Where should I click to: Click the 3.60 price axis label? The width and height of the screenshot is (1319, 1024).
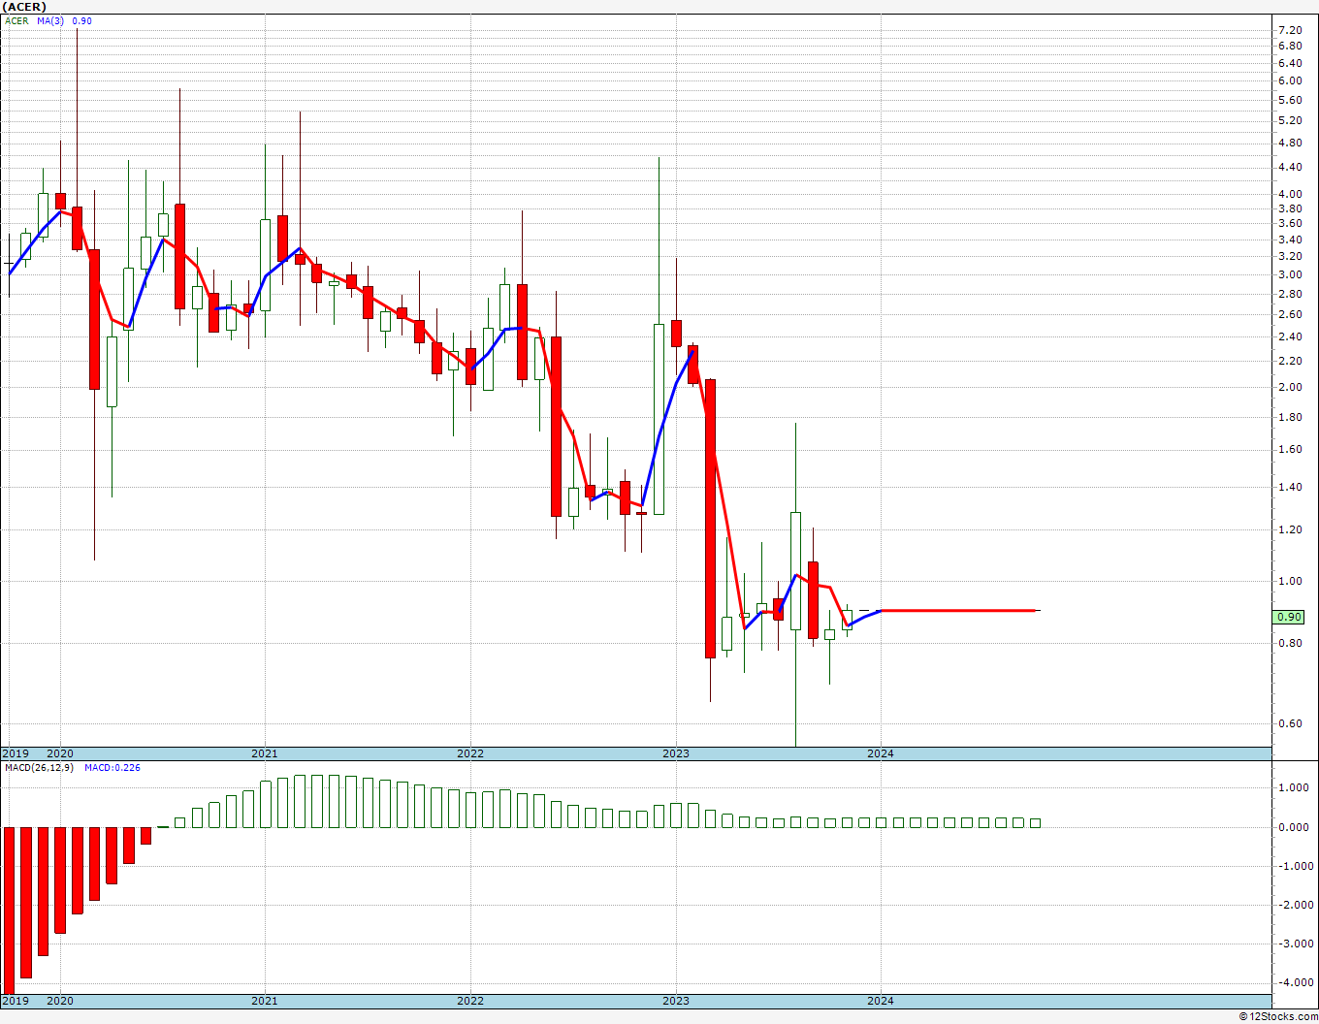pyautogui.click(x=1290, y=223)
